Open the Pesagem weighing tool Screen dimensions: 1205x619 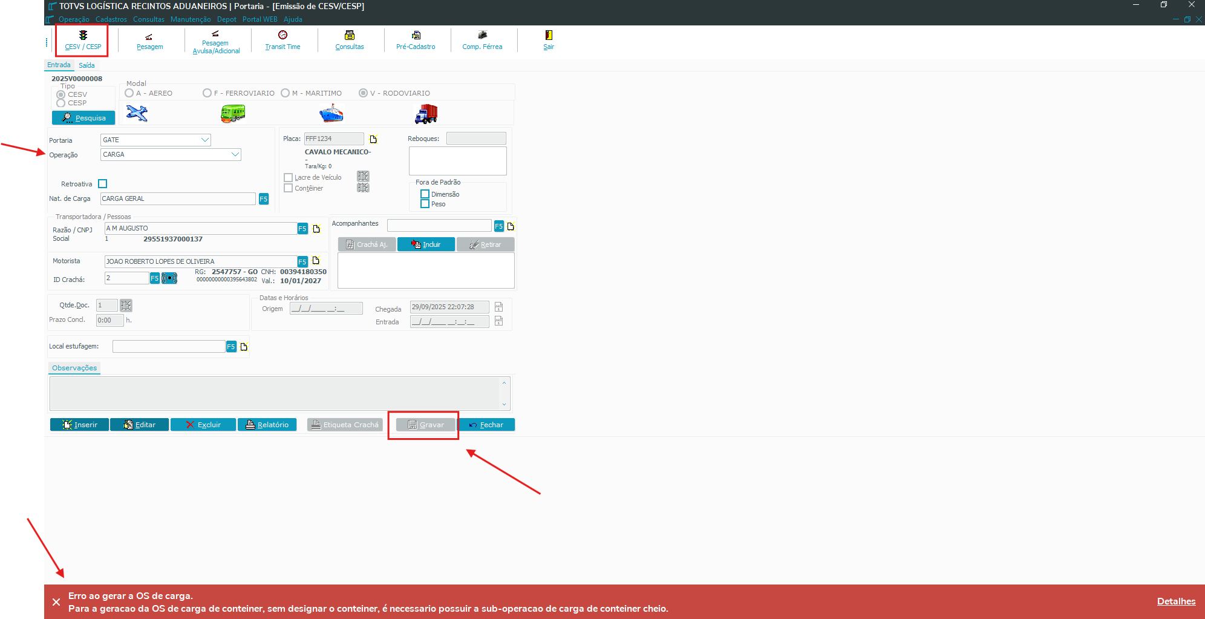(149, 41)
